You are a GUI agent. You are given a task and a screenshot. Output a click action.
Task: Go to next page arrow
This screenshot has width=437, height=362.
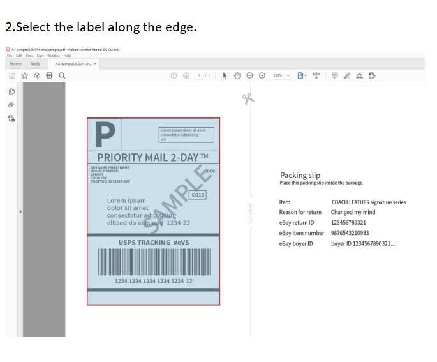[x=186, y=75]
